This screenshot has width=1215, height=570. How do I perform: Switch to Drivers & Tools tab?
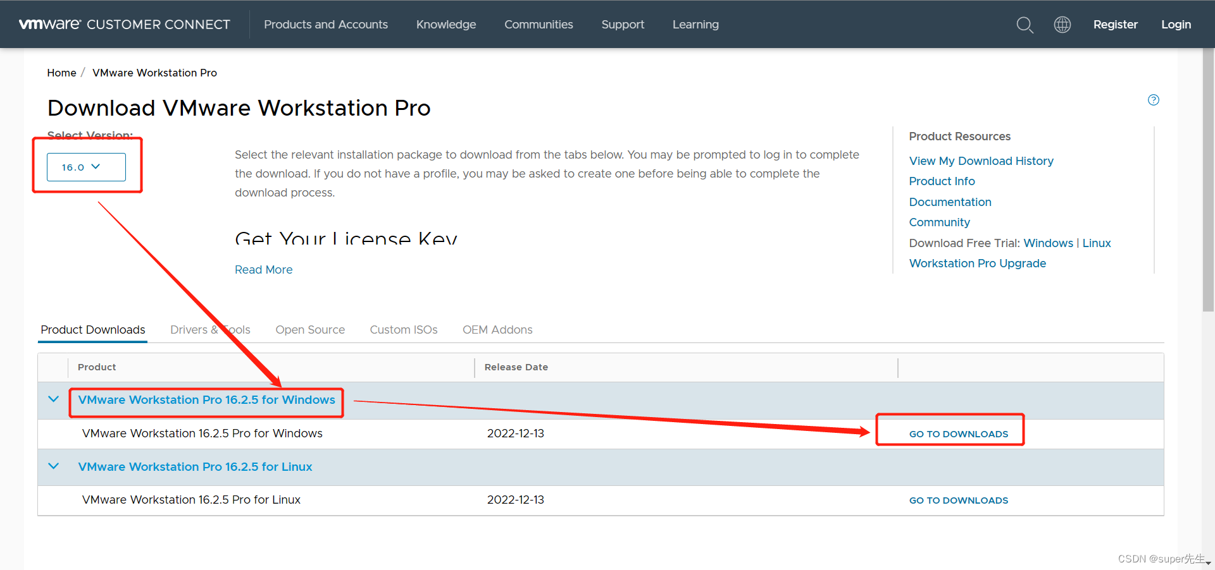click(210, 330)
